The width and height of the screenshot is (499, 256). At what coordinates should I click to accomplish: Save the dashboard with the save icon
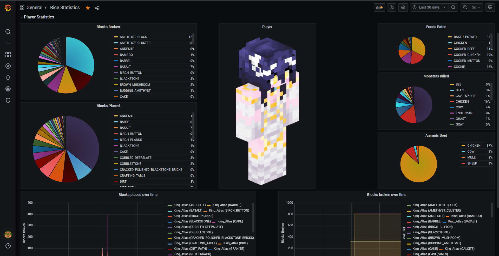[392, 8]
